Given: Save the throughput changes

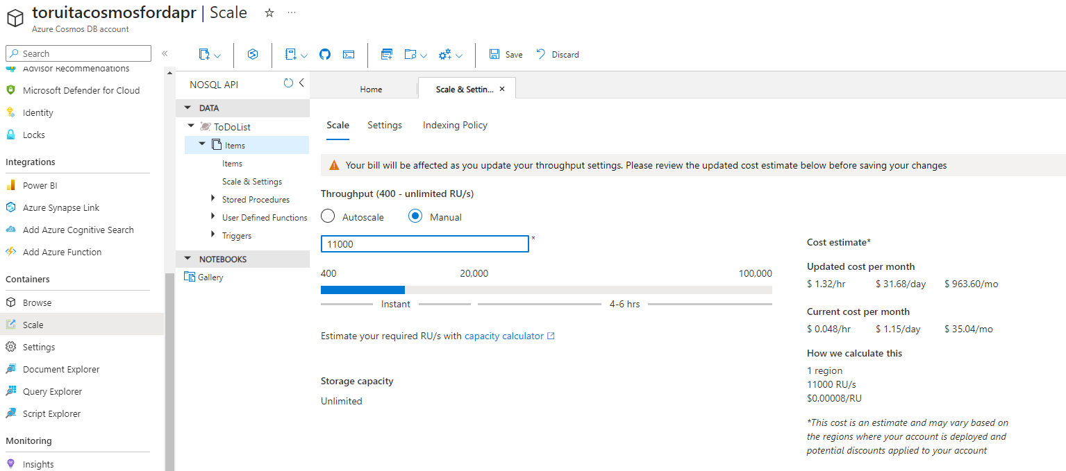Looking at the screenshot, I should click(x=506, y=54).
